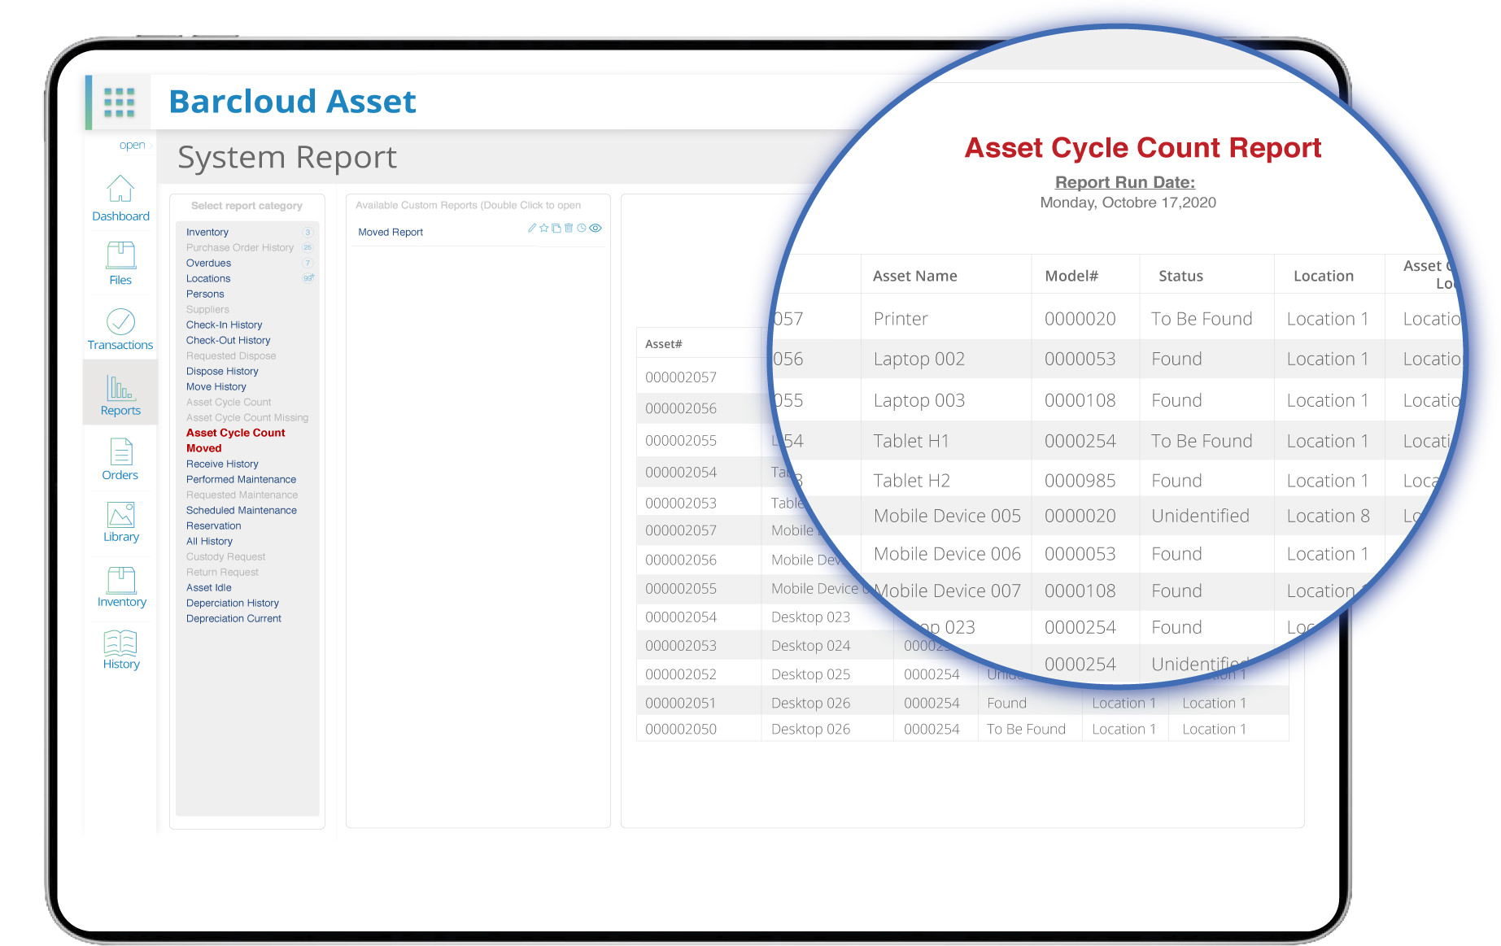
Task: Select Purchase Order History category
Action: (240, 248)
